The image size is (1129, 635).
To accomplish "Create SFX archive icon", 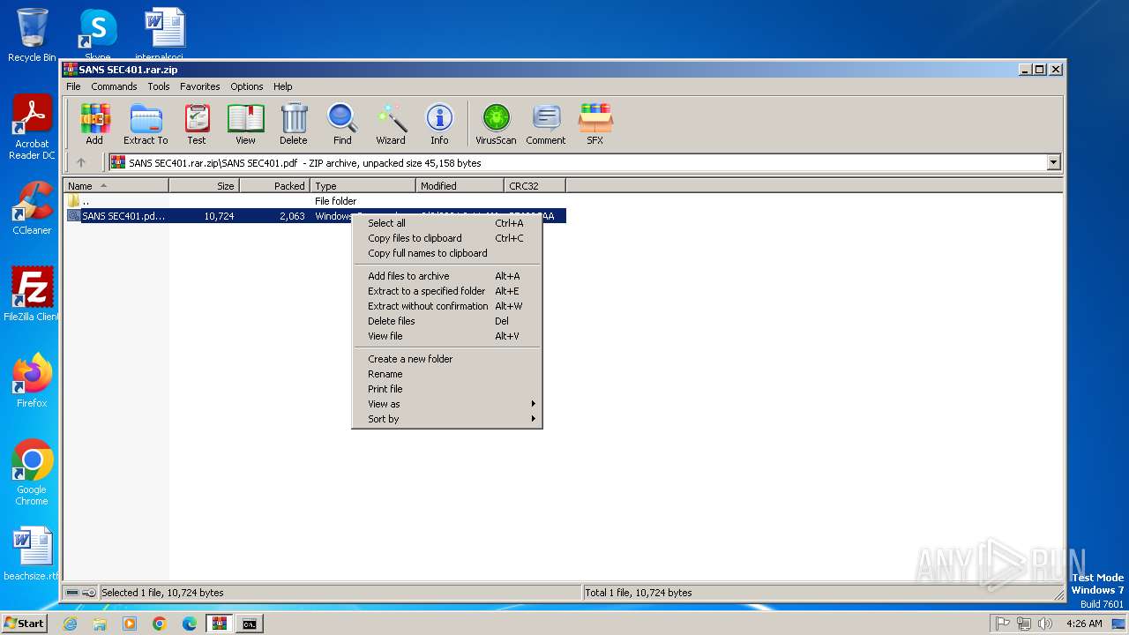I will [595, 123].
